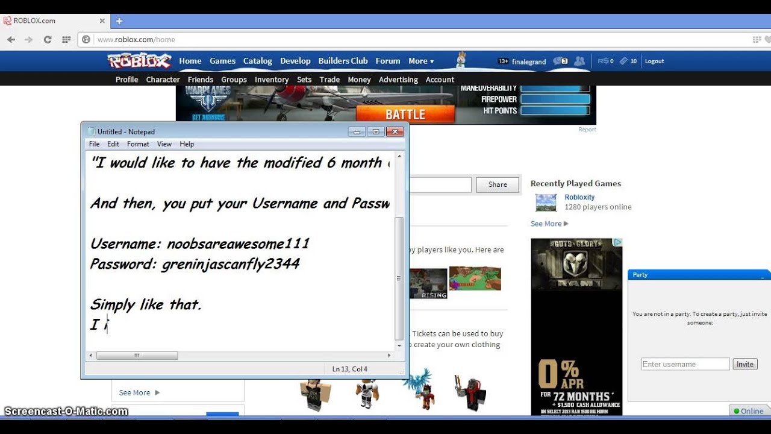Click the Notepad horizontal scrollbar thumb
This screenshot has width=771, height=434.
[137, 356]
